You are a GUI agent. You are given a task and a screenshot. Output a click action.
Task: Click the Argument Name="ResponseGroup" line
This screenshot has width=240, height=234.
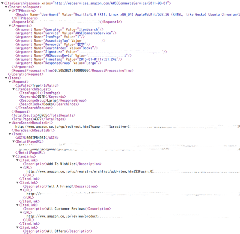tap(58, 63)
